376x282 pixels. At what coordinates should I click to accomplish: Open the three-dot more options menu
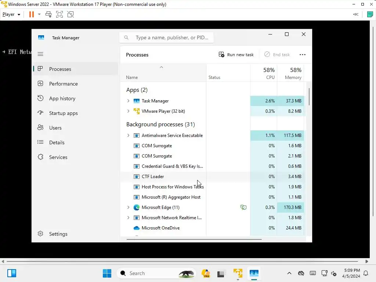point(303,55)
